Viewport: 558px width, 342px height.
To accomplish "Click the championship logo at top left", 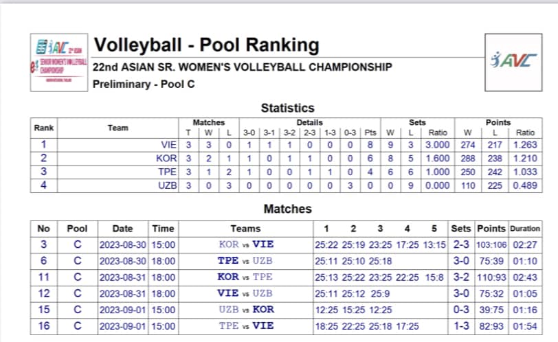I will [x=59, y=62].
